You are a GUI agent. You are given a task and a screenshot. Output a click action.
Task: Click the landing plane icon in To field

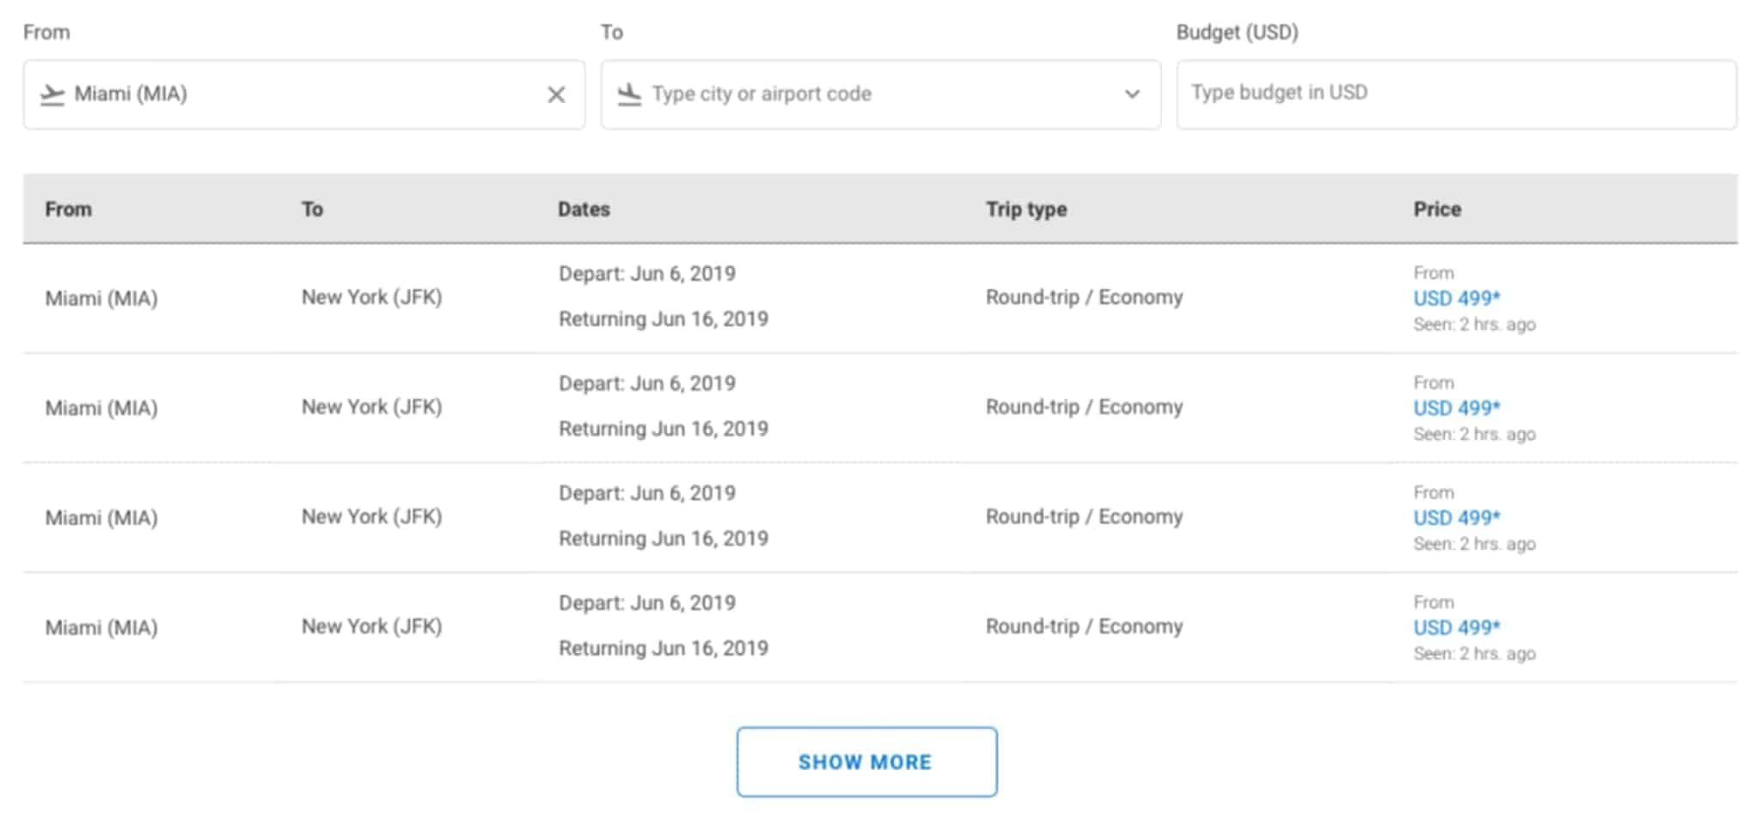coord(629,95)
